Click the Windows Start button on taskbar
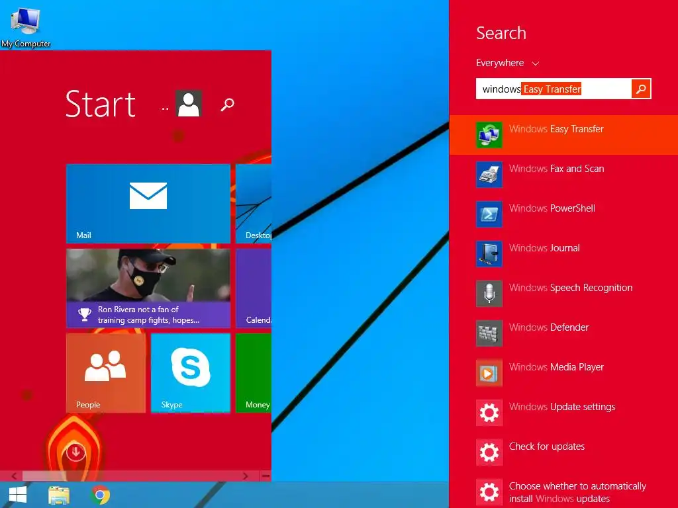This screenshot has height=508, width=678. [x=18, y=495]
